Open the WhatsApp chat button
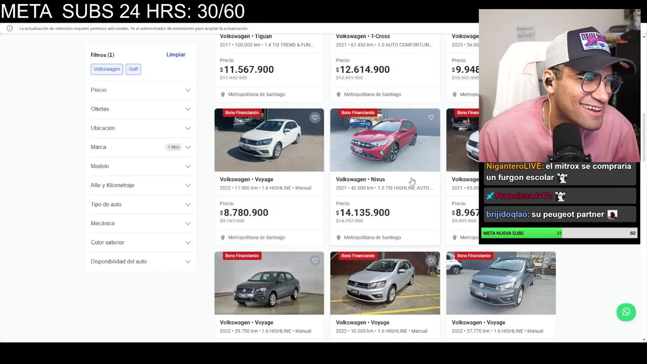The height and width of the screenshot is (364, 647). point(626,312)
